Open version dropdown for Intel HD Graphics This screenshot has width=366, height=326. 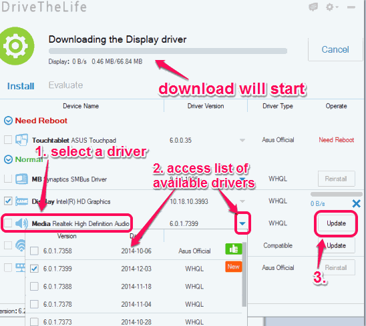242,201
